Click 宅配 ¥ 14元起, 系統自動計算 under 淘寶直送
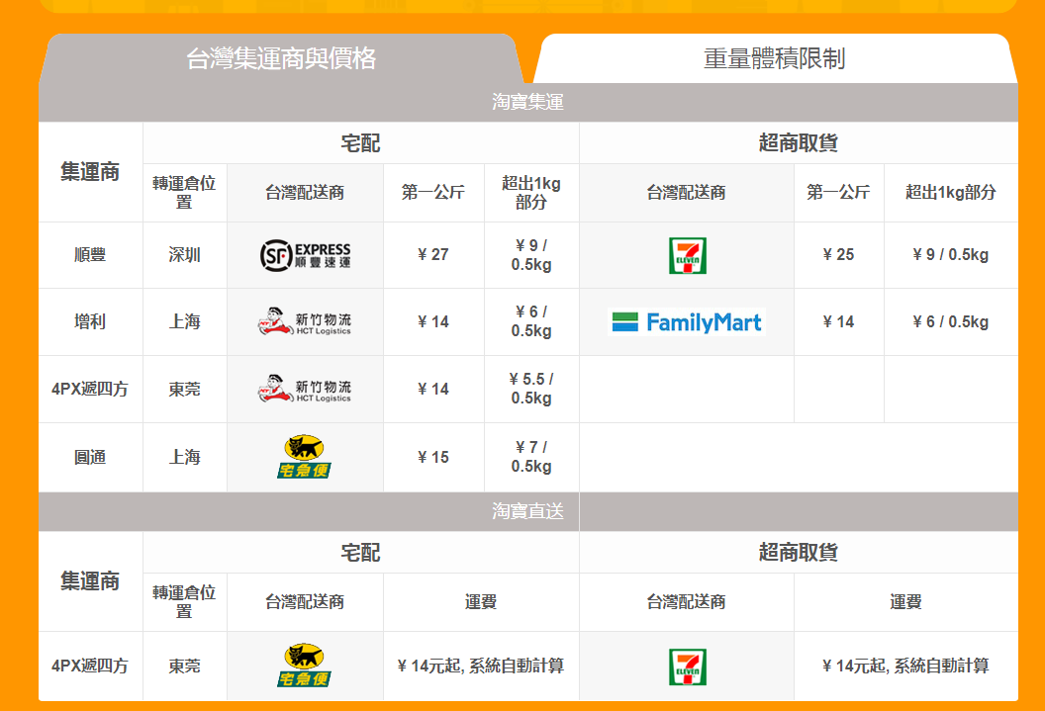Screen dimensions: 1045x711 pyautogui.click(x=481, y=666)
